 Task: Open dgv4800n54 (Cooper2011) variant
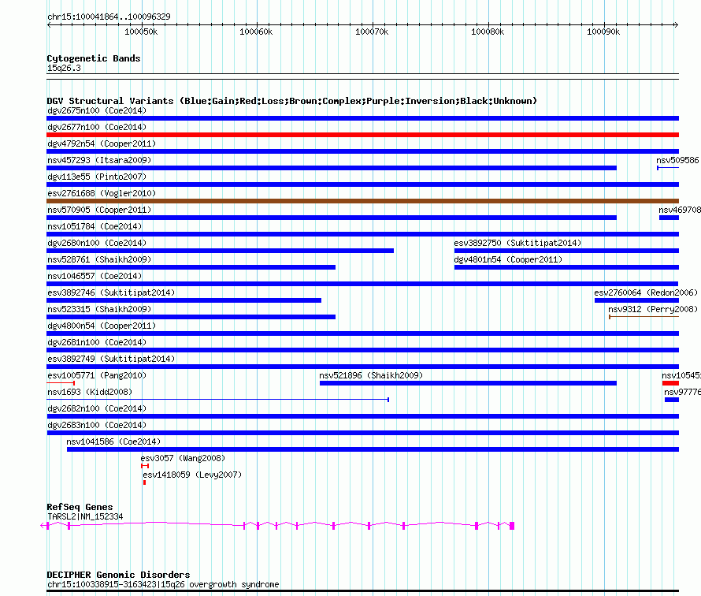[x=102, y=326]
